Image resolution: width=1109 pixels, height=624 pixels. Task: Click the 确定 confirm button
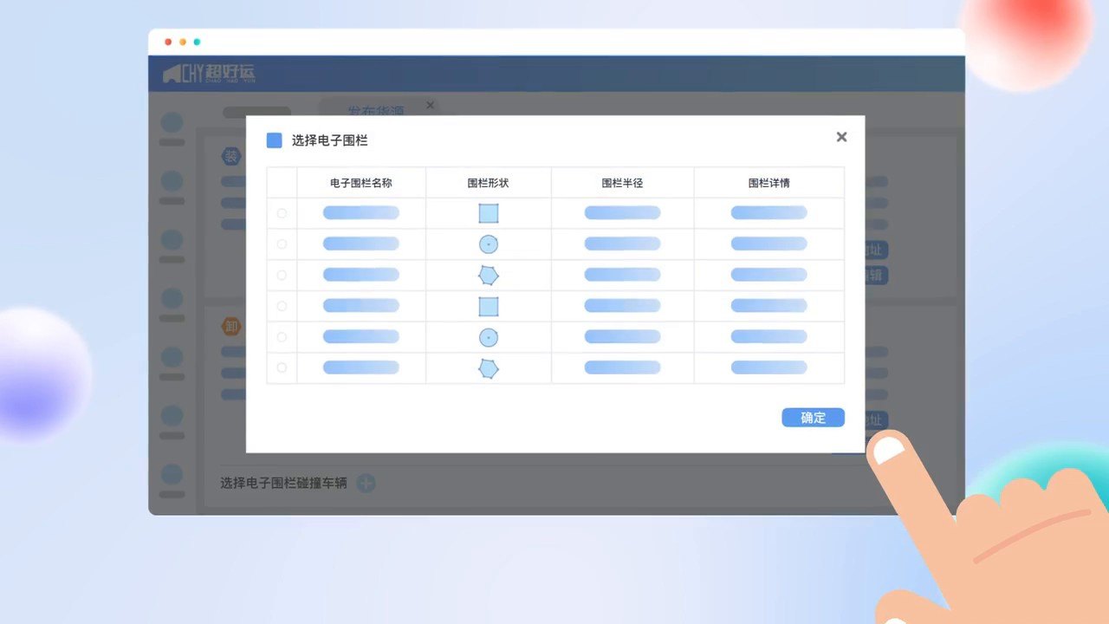pos(812,418)
